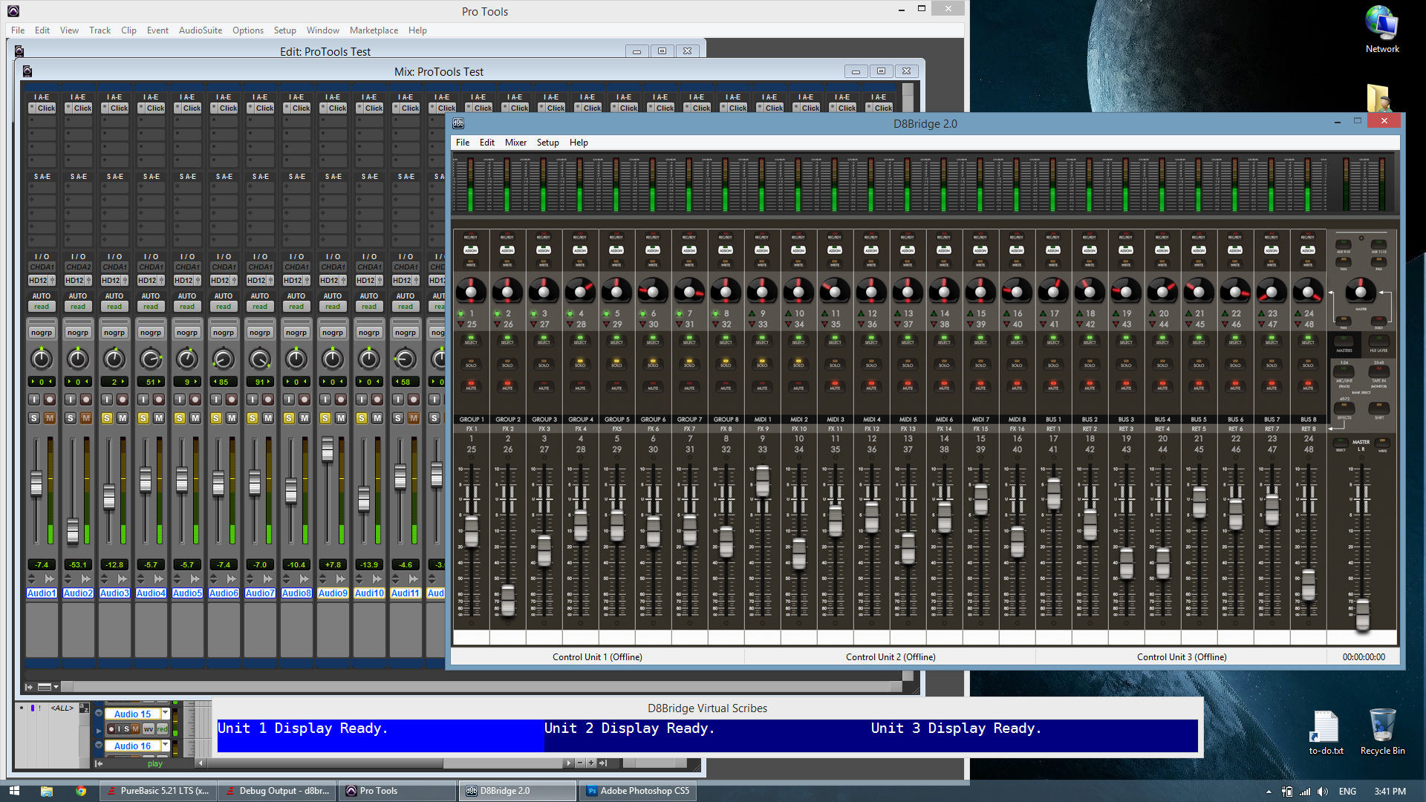Select the MASTERS button in D8Bridge
This screenshot has width=1426, height=802.
[x=1344, y=342]
